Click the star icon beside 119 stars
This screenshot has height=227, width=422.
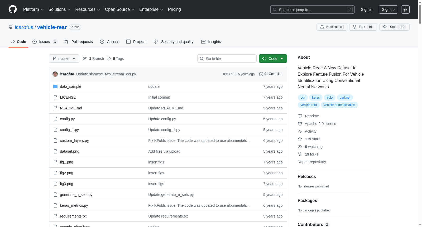[x=300, y=139]
